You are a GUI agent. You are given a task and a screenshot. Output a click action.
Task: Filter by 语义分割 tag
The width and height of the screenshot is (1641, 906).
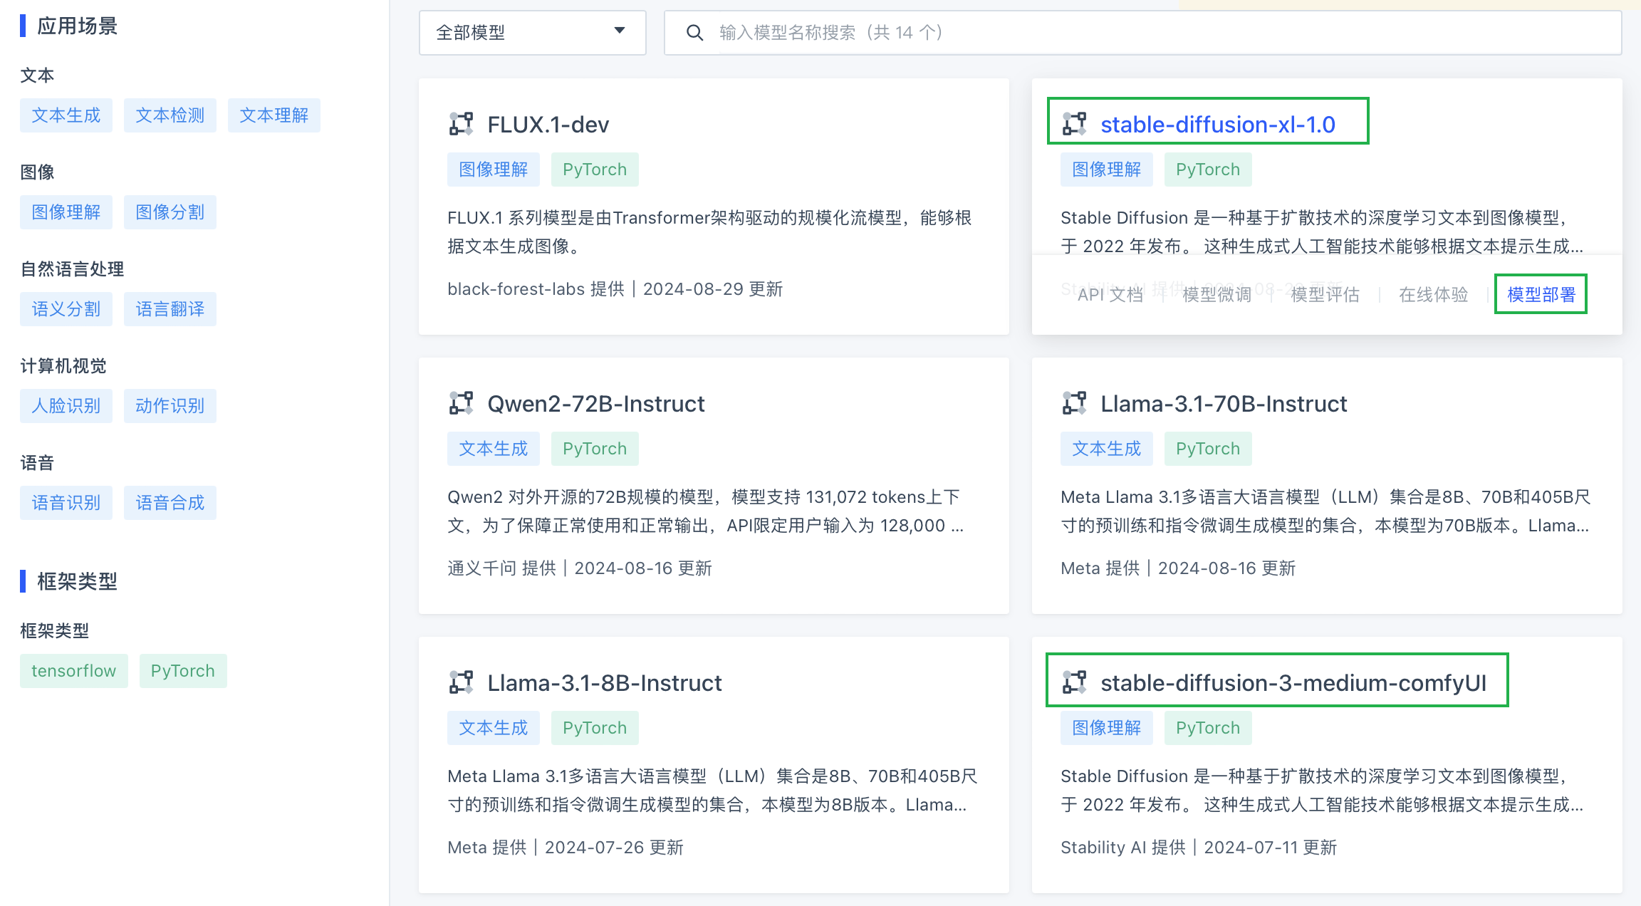(66, 309)
